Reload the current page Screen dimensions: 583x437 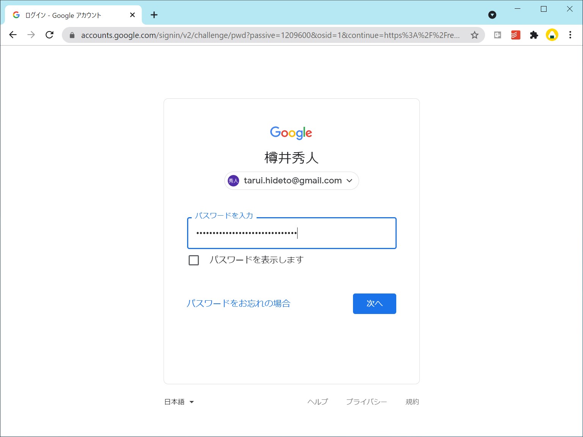point(49,35)
